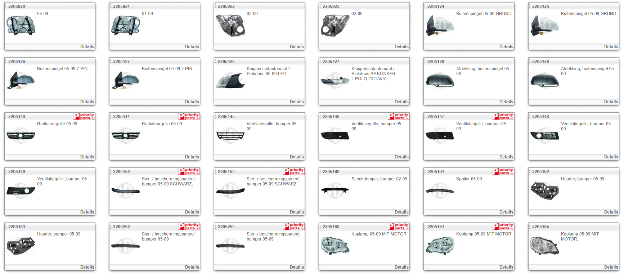Image resolution: width=624 pixels, height=274 pixels.
Task: Open Details for Schokdemper part 2205160
Action: [x=401, y=212]
